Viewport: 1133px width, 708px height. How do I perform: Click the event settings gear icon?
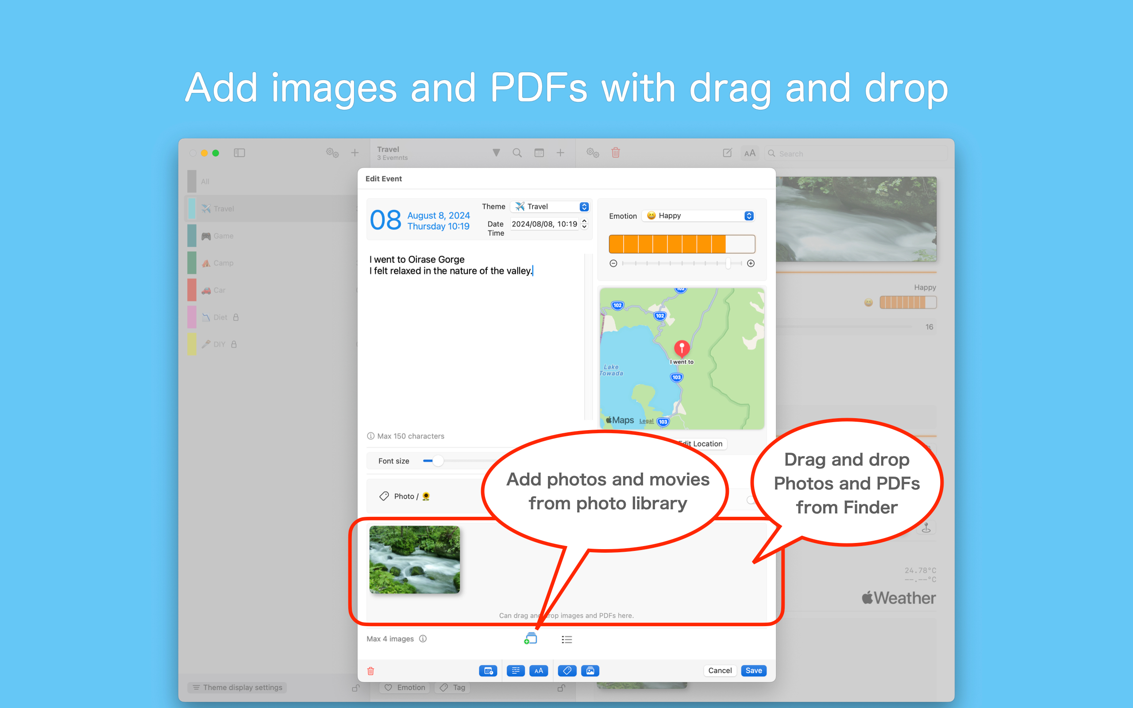tap(592, 153)
